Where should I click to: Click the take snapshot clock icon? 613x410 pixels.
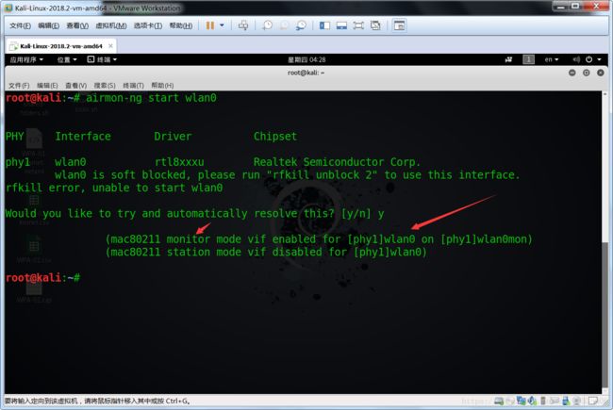click(x=268, y=25)
